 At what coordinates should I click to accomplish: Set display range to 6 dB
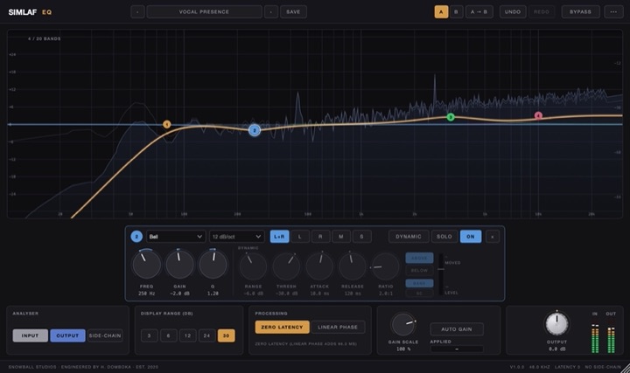[168, 335]
